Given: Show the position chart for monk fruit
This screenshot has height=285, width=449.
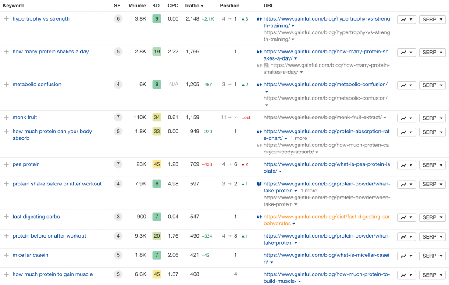Looking at the screenshot, I should click(406, 118).
